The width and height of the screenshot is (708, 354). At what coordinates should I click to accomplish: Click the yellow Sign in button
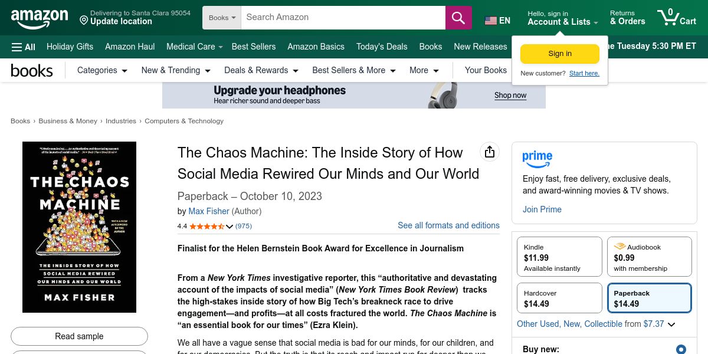pyautogui.click(x=560, y=54)
